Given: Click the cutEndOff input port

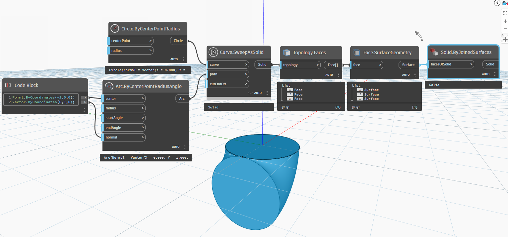Looking at the screenshot, I should 227,84.
